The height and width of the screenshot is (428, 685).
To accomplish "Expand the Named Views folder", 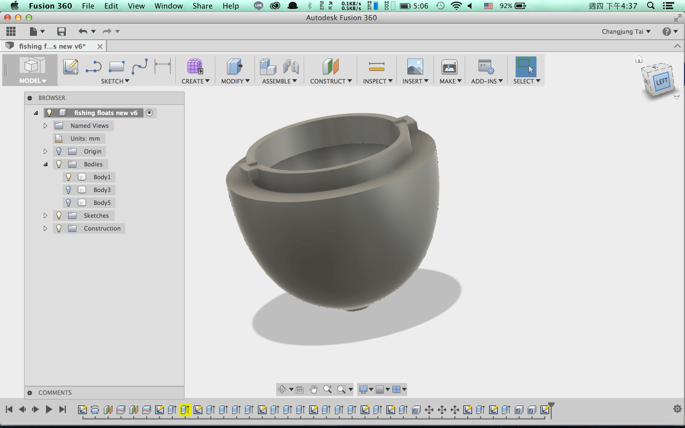I will click(x=45, y=126).
